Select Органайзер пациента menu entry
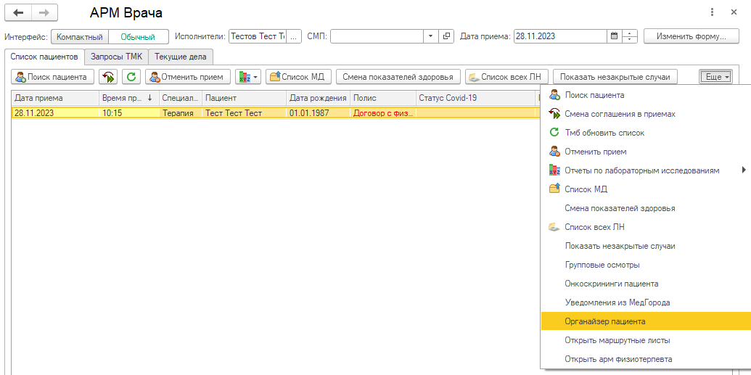The image size is (751, 375). 605,321
